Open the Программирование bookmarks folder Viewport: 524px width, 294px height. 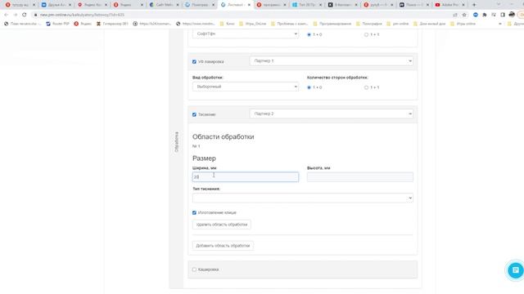click(332, 24)
